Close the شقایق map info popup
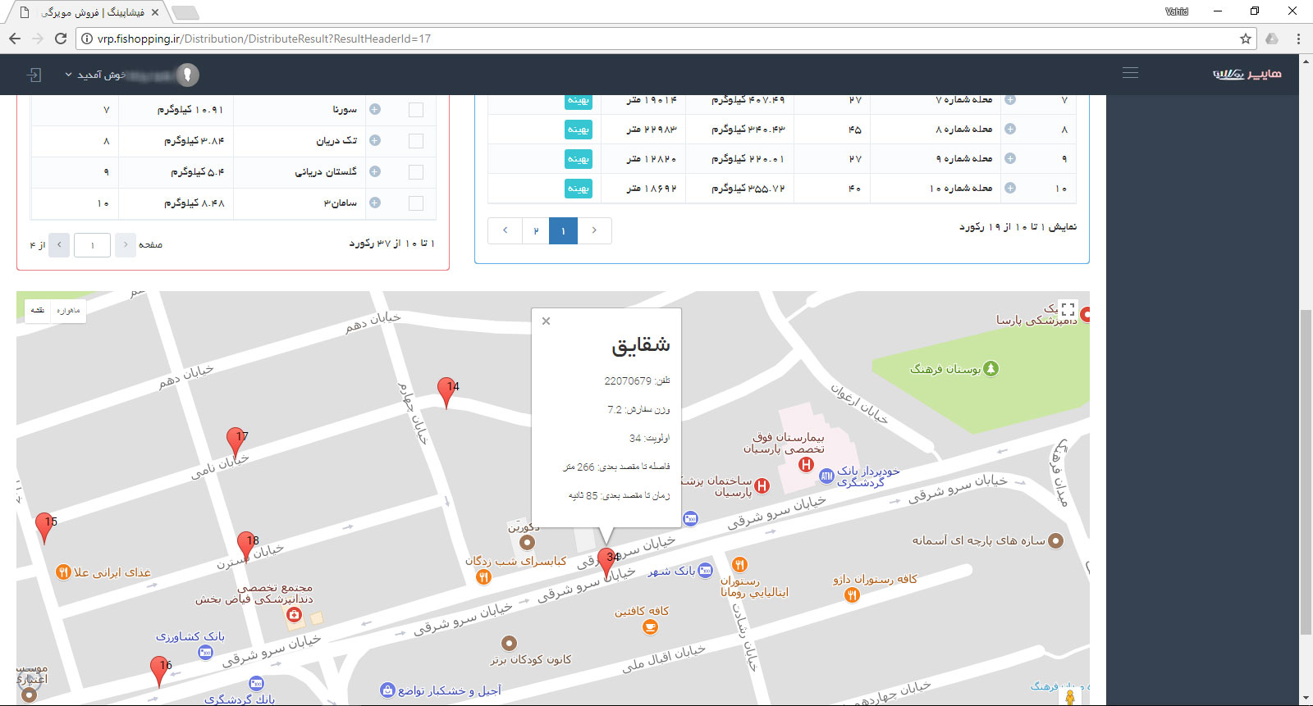The height and width of the screenshot is (706, 1313). pyautogui.click(x=546, y=321)
